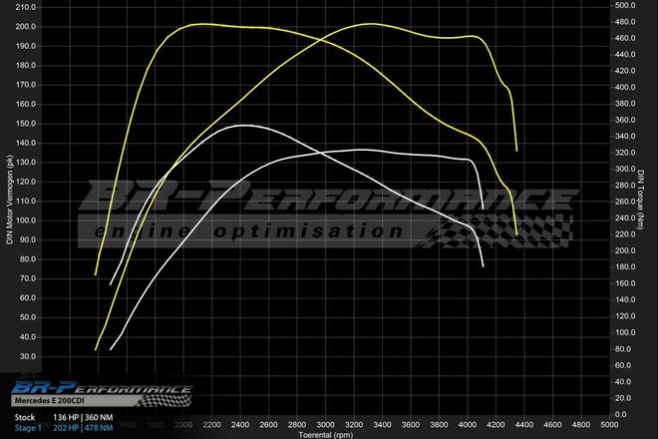Click the 500.0 label on the right axis
The image size is (658, 439).
[626, 6]
